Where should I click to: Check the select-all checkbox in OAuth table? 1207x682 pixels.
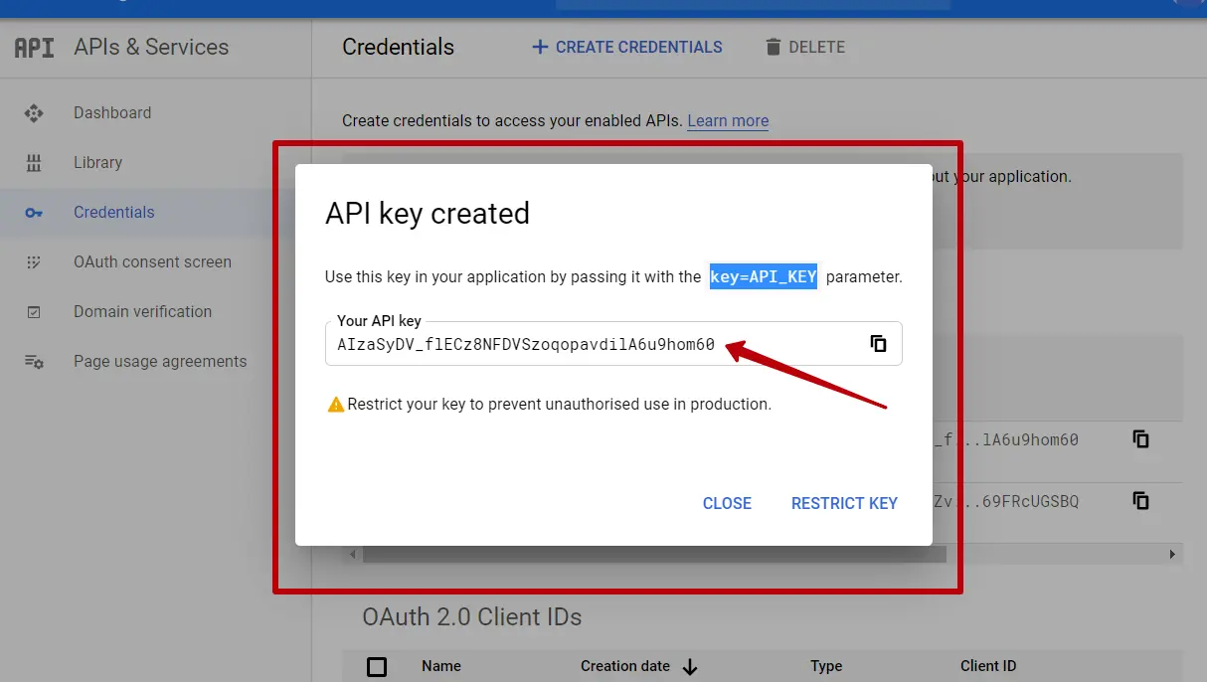coord(376,666)
